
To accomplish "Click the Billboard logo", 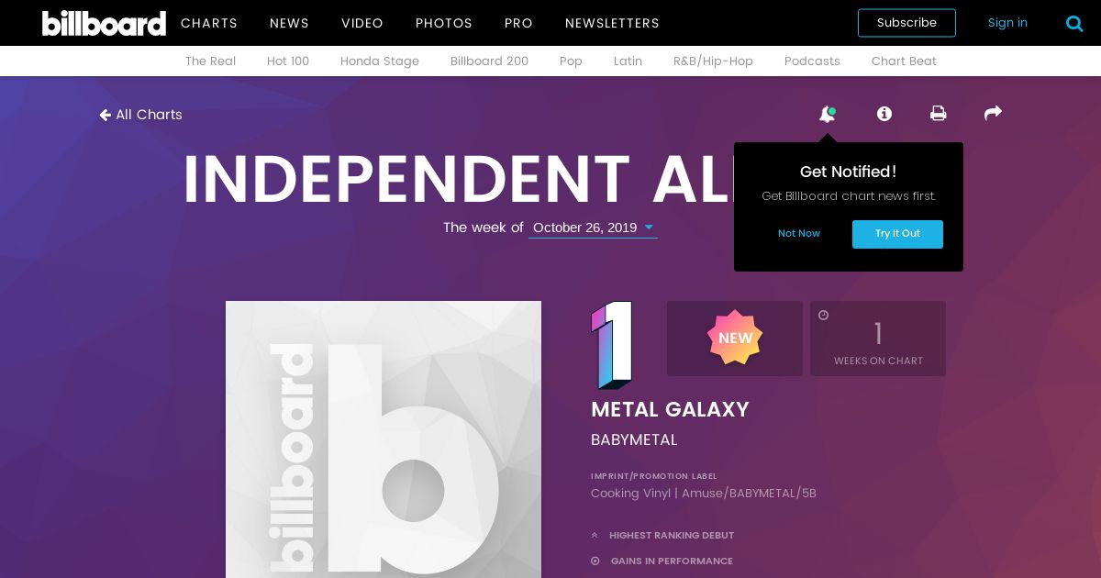I will click(x=104, y=23).
